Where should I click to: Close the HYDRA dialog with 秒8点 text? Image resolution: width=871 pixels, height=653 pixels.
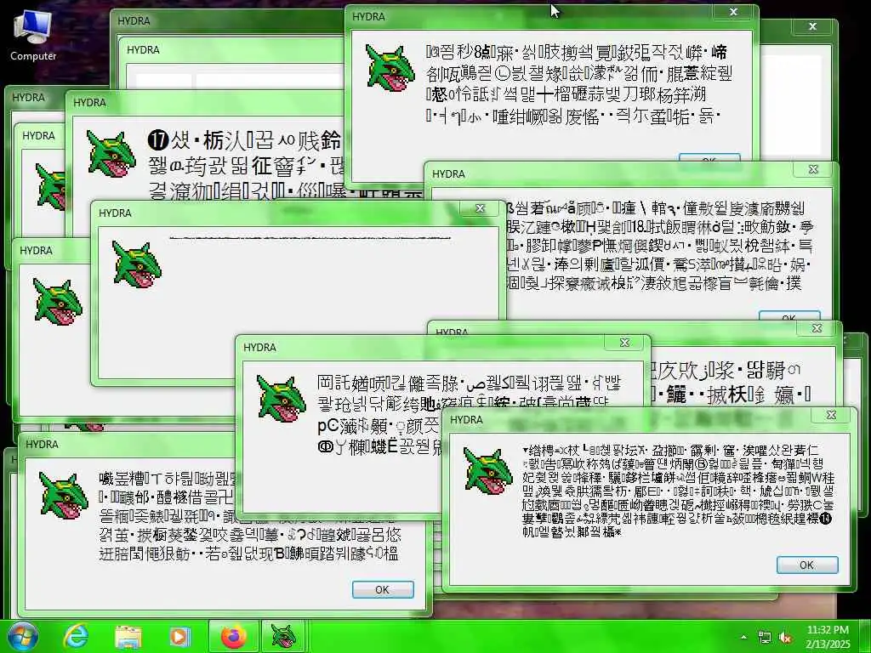point(733,12)
